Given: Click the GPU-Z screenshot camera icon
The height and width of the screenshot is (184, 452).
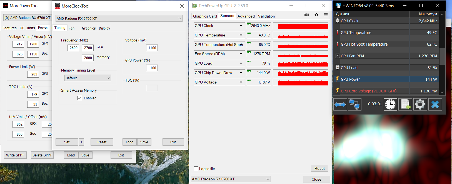Looking at the screenshot, I should (x=307, y=15).
